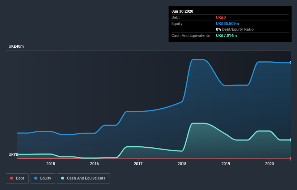The image size is (297, 190).
Task: Click the 2019 axis label
Action: coord(226,164)
